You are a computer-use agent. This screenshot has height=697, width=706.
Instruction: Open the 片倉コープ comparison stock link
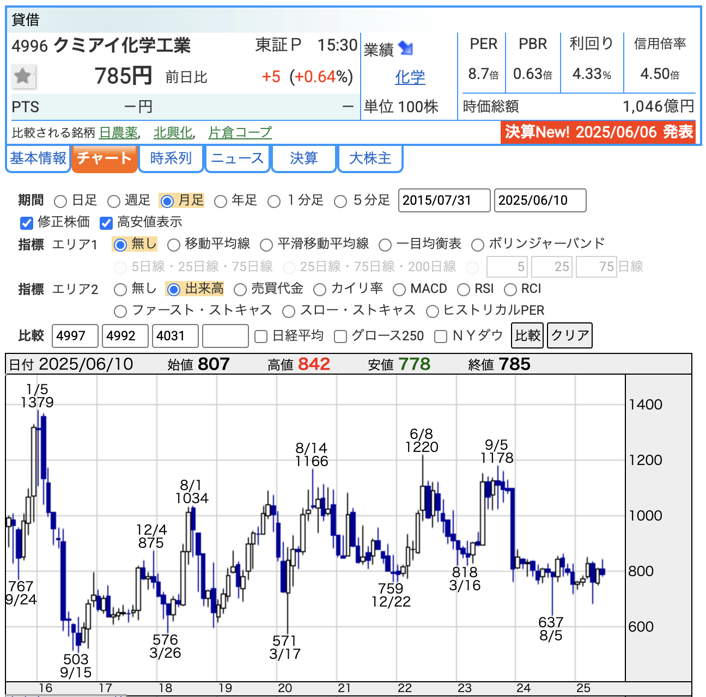(240, 132)
